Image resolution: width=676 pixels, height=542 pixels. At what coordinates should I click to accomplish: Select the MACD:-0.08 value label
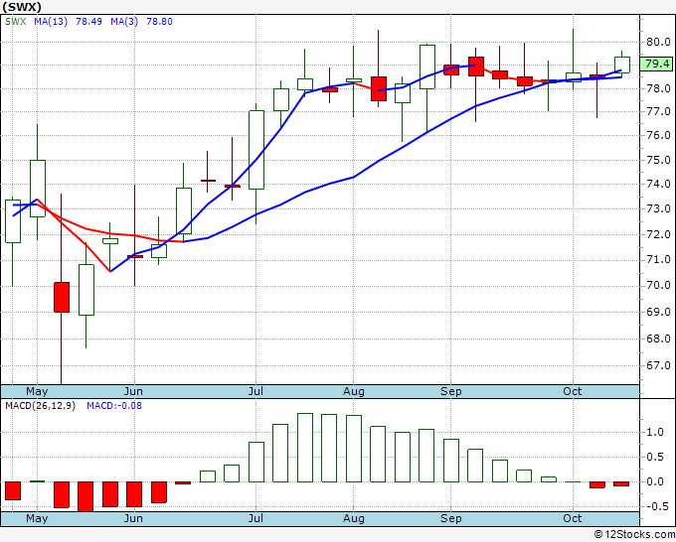[114, 406]
